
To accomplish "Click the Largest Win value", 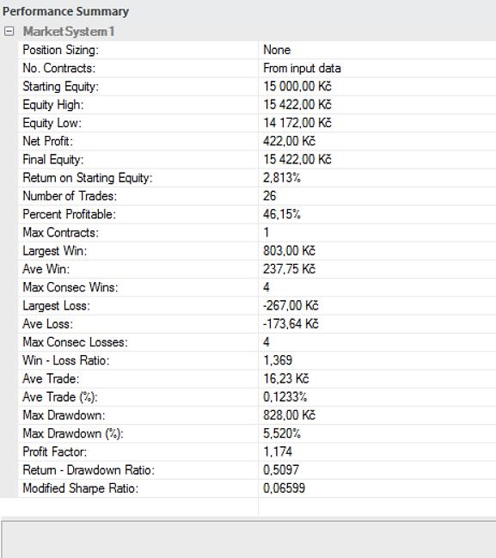I will click(289, 250).
